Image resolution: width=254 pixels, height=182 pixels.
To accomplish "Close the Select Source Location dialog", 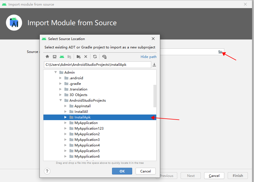I will (x=153, y=39).
